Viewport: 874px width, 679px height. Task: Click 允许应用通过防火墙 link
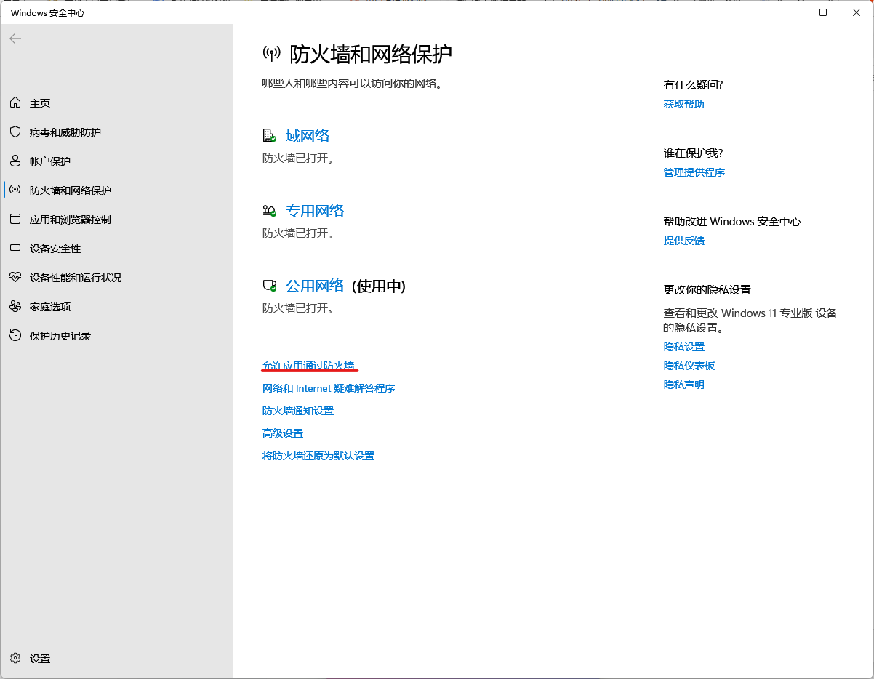pyautogui.click(x=308, y=366)
